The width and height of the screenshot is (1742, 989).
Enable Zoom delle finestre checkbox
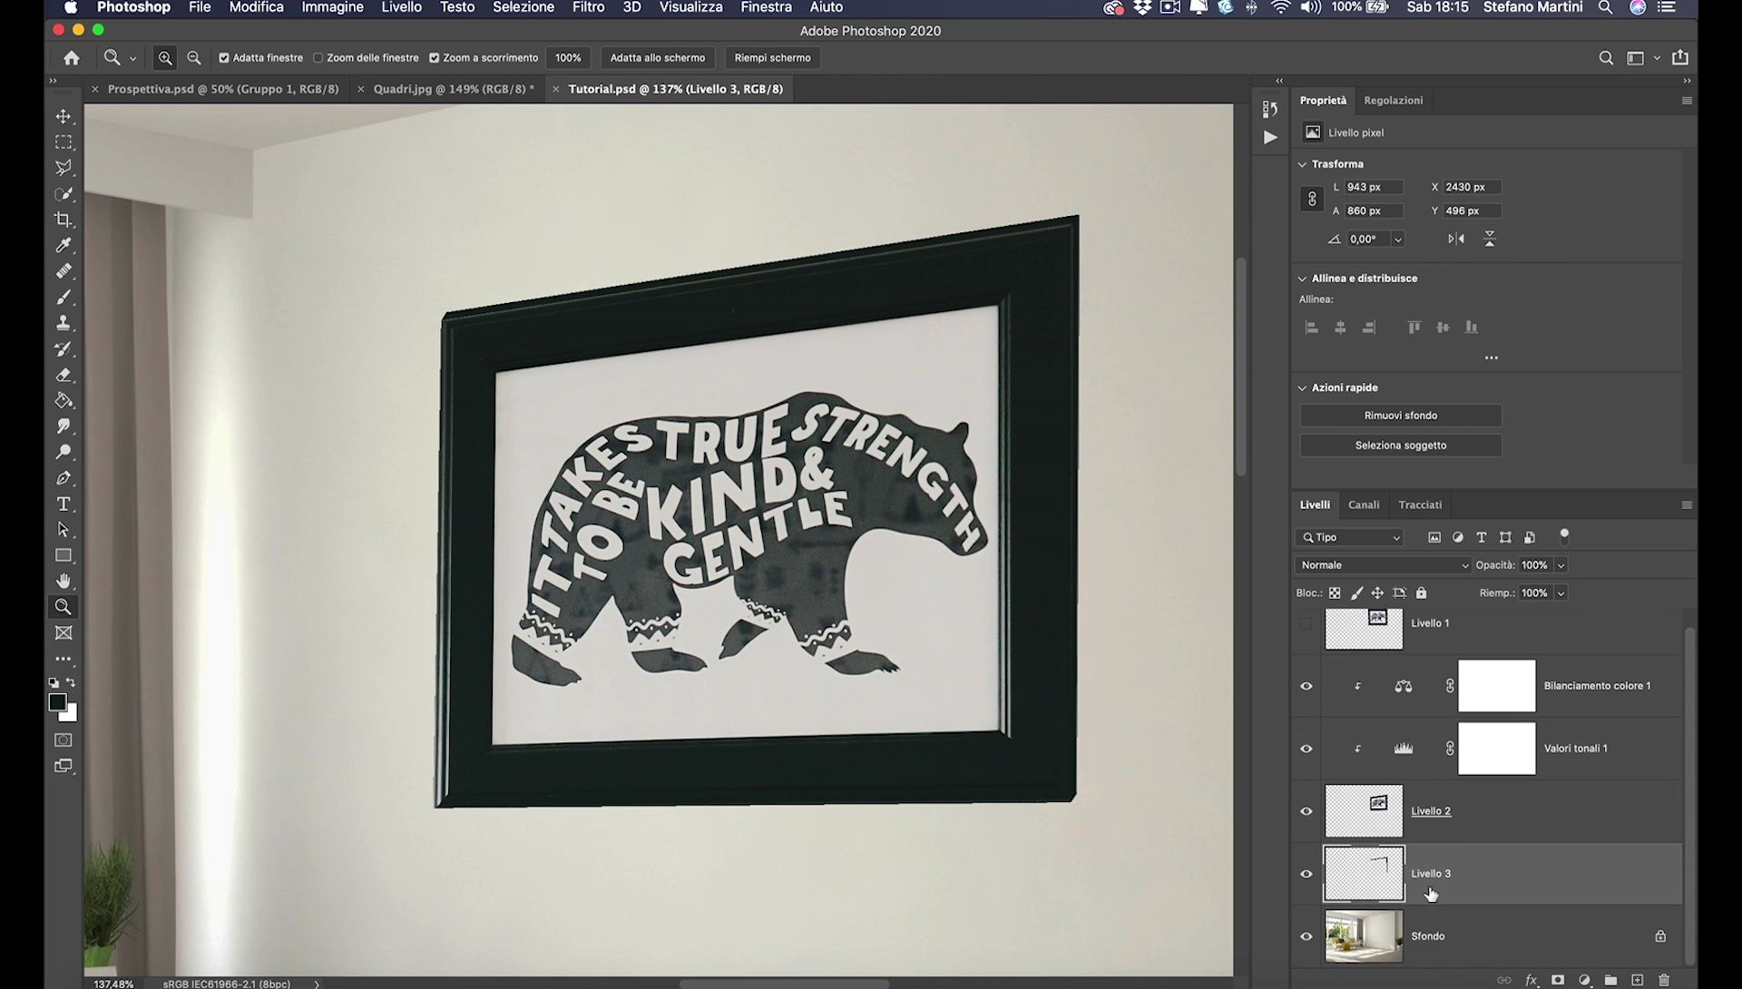click(x=318, y=58)
